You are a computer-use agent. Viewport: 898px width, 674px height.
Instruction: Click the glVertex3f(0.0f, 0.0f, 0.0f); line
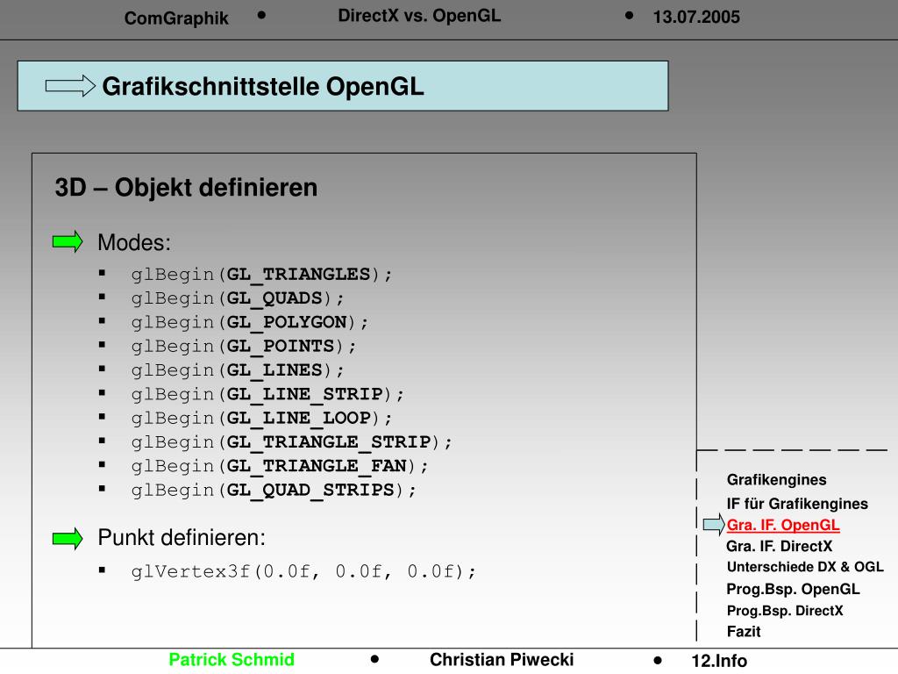click(303, 572)
